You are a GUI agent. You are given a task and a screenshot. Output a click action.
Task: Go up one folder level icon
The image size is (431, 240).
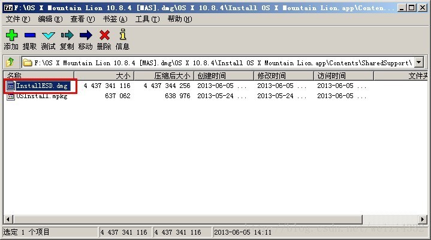(x=10, y=62)
